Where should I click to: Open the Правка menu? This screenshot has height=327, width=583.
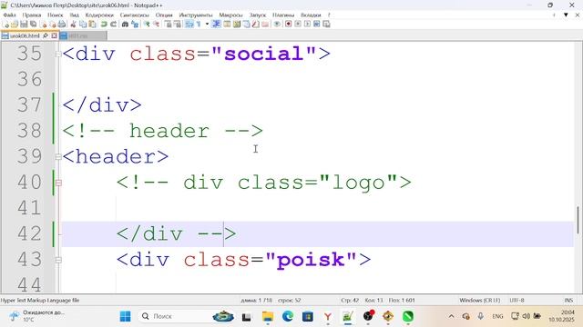point(32,15)
